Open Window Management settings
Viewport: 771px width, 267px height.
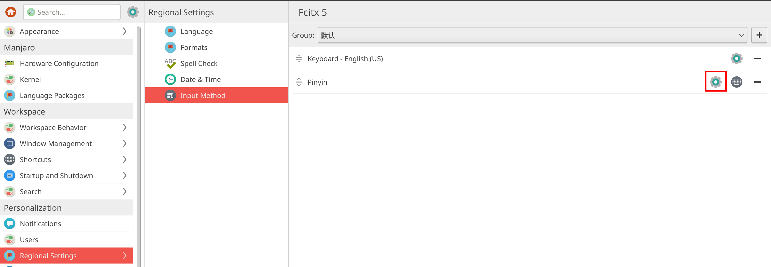click(66, 143)
